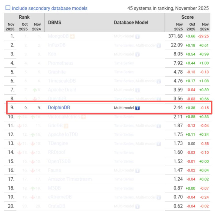The height and width of the screenshot is (218, 220).
Task: Open the include secondary database models link
Action: pos(50,8)
